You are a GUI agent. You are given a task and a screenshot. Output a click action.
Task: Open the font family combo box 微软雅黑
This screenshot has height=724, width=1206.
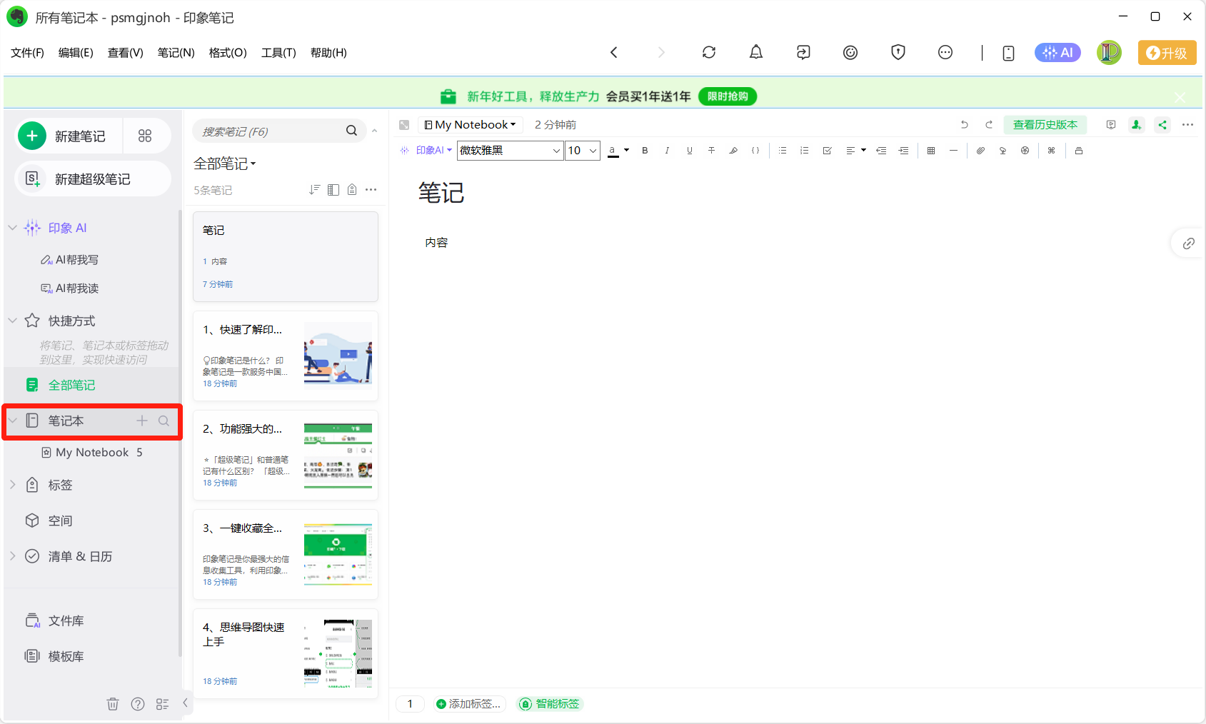coord(511,151)
